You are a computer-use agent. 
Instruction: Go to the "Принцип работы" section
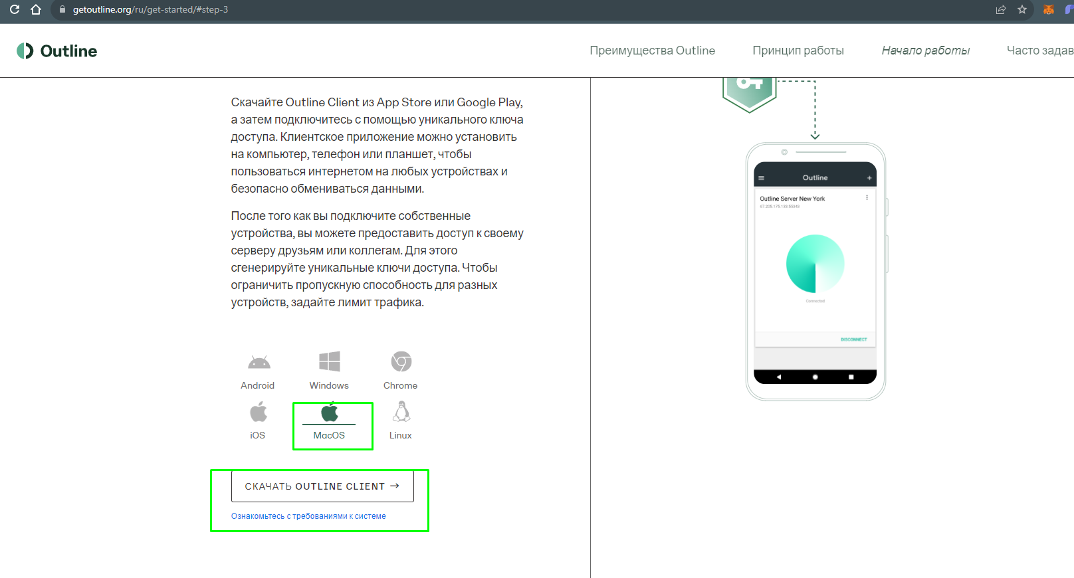798,50
